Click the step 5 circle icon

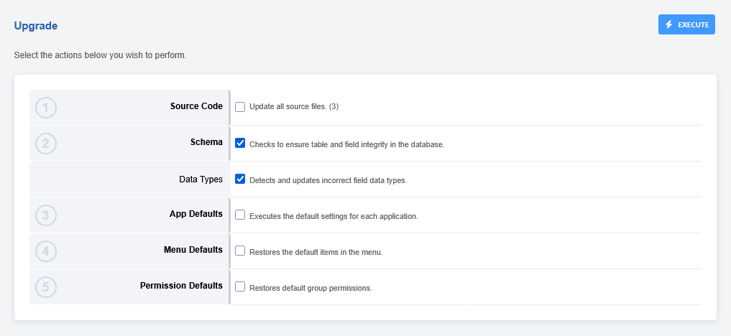46,287
